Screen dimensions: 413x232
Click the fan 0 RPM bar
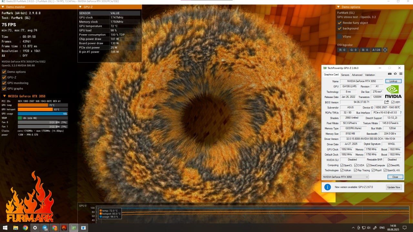[43, 122]
